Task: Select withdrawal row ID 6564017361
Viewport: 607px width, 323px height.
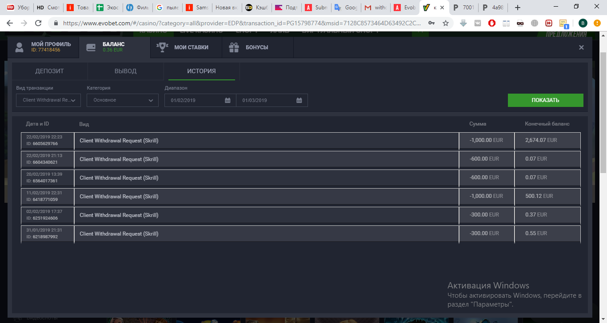Action: pyautogui.click(x=300, y=177)
